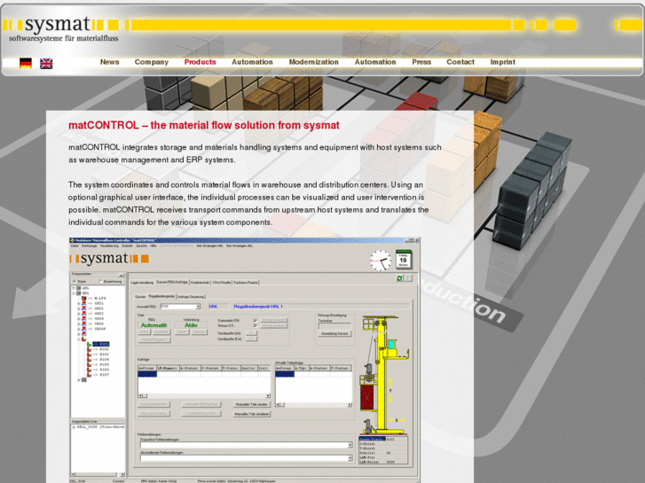
Task: Toggle the Notaus O.K. checkbox
Action: 256,325
